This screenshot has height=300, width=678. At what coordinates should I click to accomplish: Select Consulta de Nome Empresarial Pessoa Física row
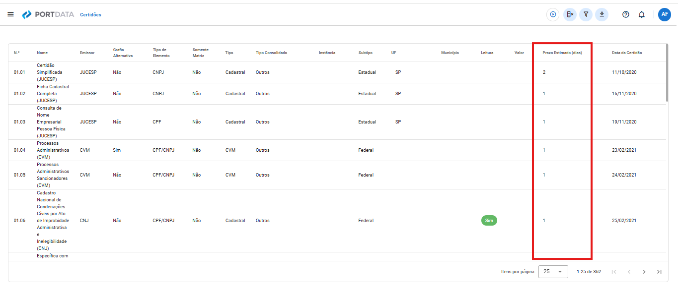coord(338,122)
